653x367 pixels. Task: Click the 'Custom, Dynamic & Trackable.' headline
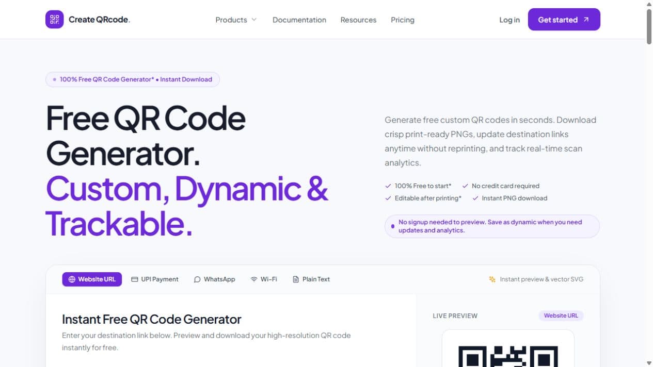click(187, 206)
